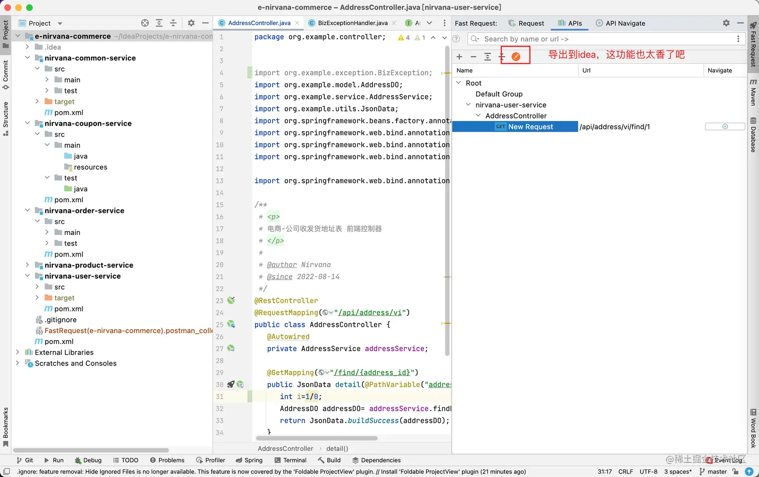The height and width of the screenshot is (477, 759).
Task: Click the bottom-left tool window toggle icon
Action: click(x=7, y=471)
